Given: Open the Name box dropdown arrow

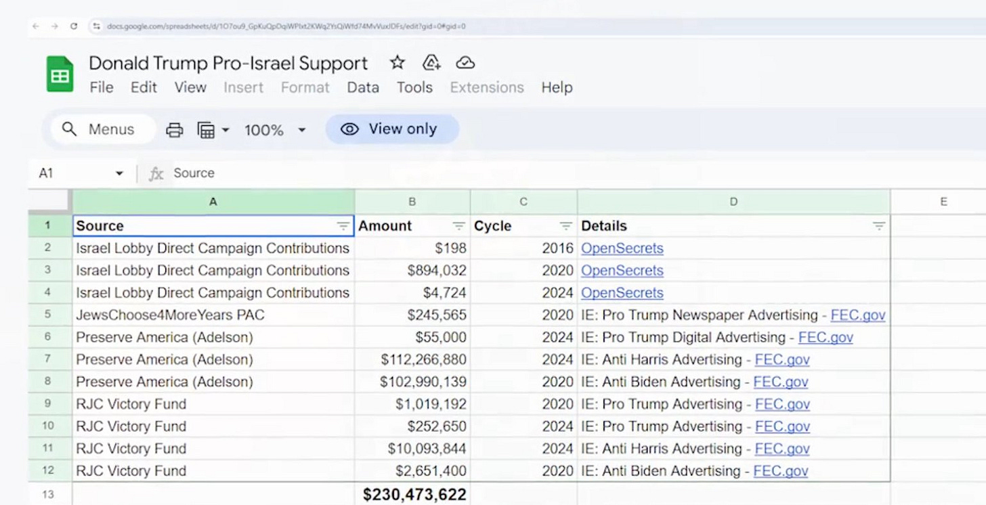Looking at the screenshot, I should (x=119, y=173).
